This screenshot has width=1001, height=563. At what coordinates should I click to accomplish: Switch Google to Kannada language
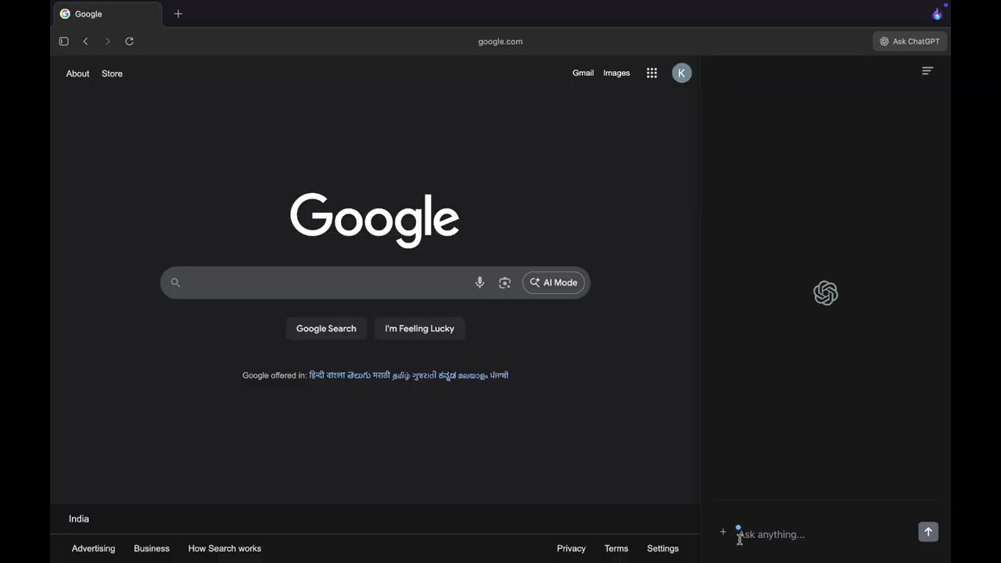coord(447,375)
